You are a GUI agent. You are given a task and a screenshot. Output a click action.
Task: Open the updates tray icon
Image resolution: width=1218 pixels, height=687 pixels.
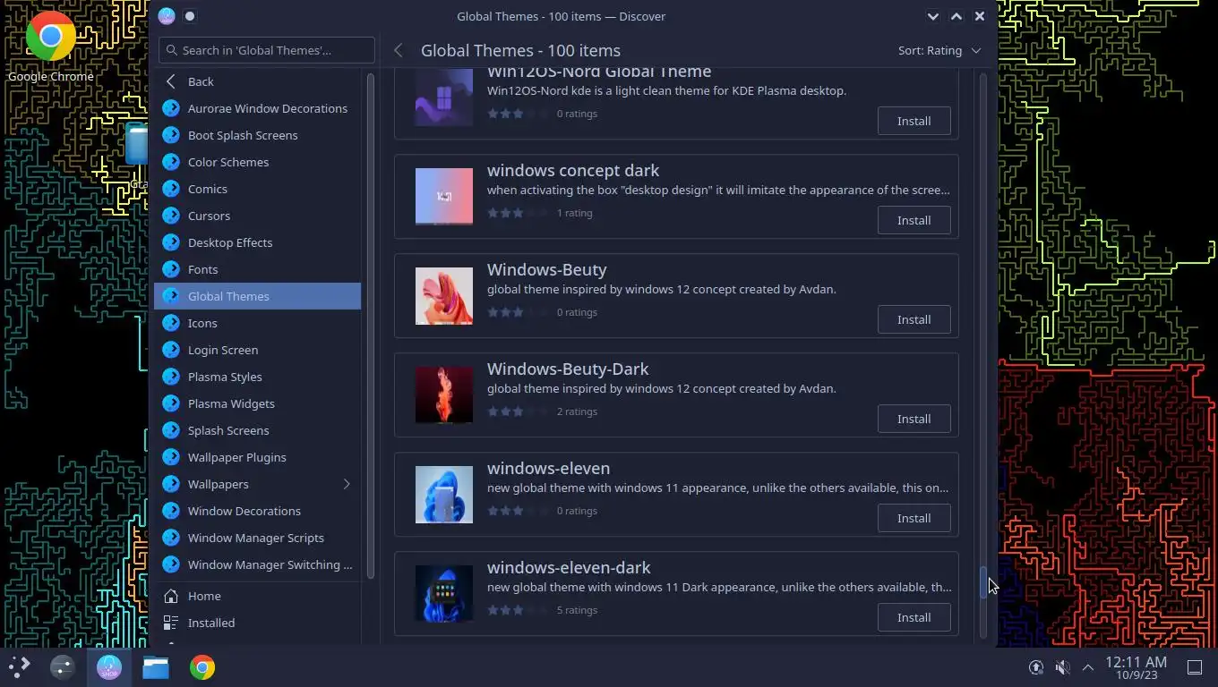tap(1036, 667)
